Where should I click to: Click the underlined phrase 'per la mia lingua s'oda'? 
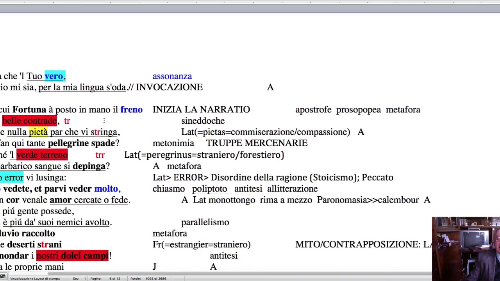click(x=82, y=87)
